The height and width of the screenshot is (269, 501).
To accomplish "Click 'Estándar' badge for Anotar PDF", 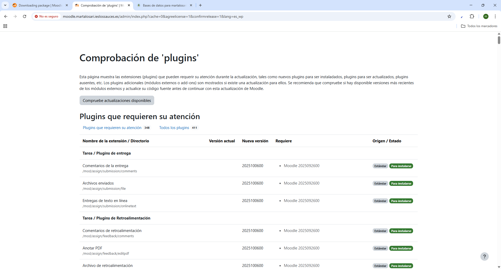I will point(380,248).
